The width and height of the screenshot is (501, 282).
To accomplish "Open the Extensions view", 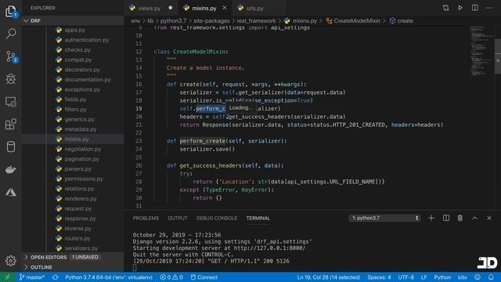I will [x=11, y=125].
